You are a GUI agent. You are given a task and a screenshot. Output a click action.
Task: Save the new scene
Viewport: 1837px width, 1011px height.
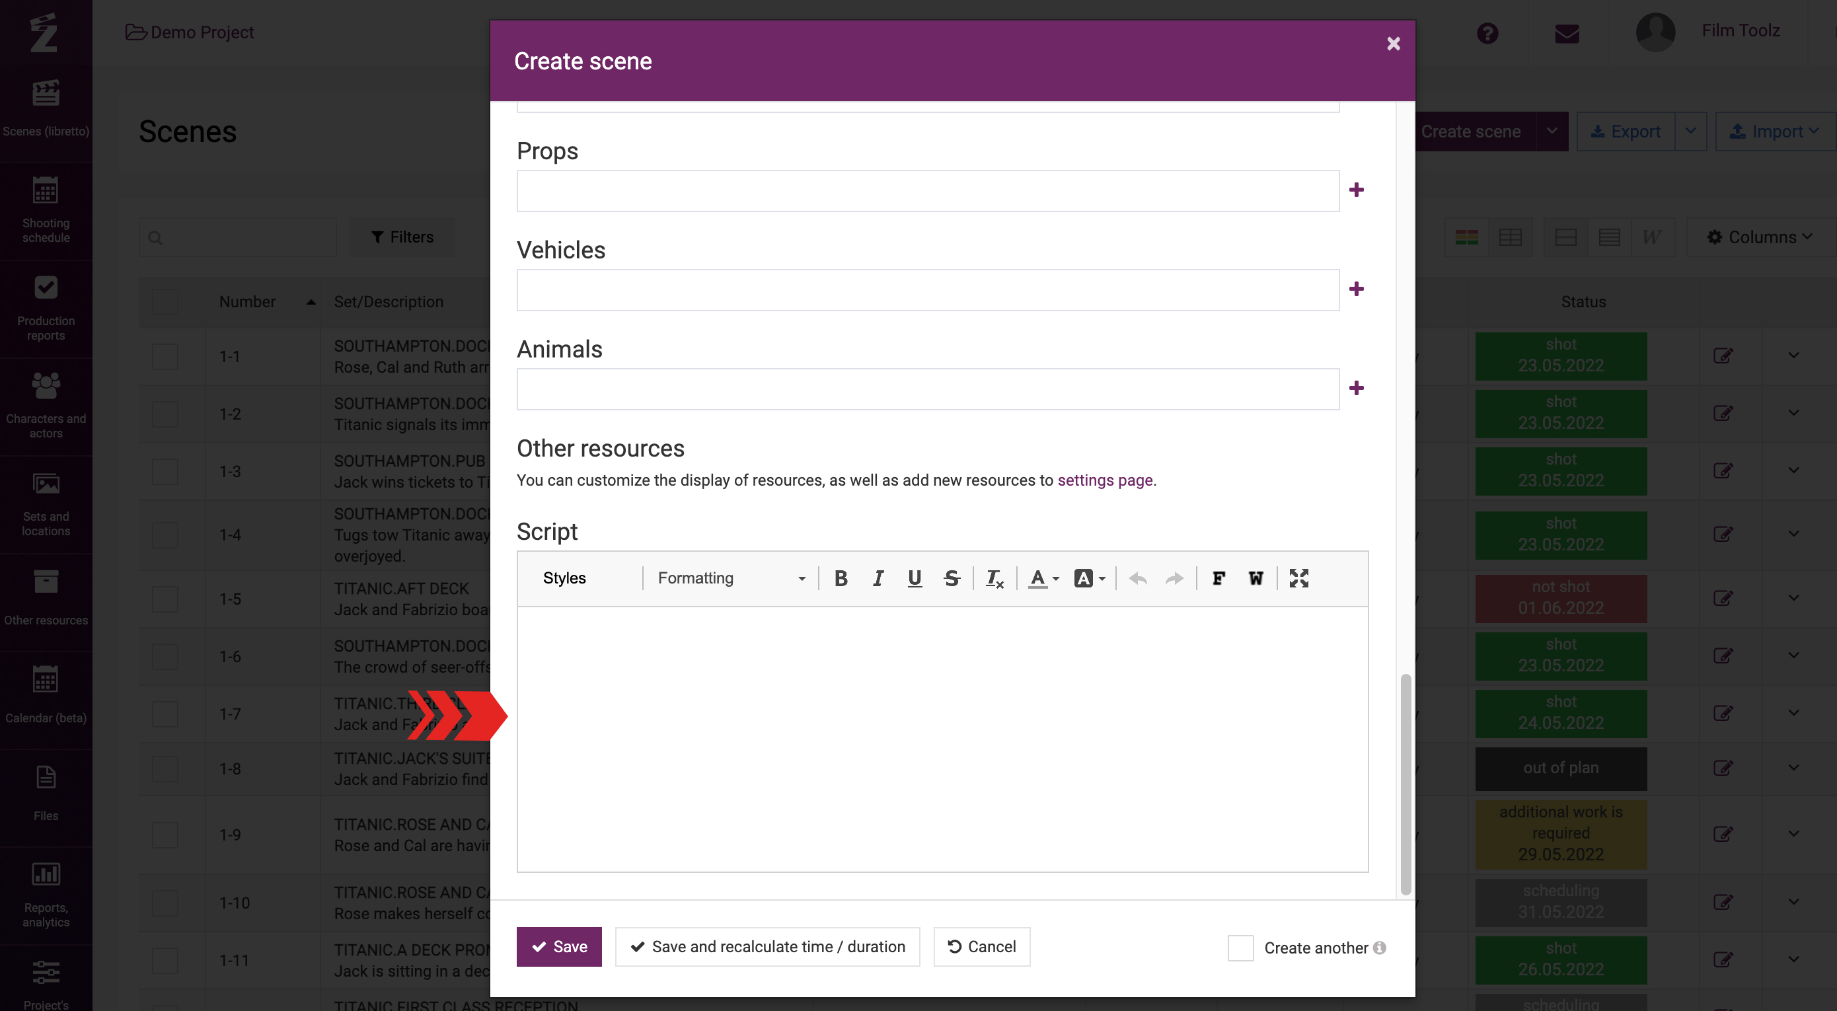[559, 947]
